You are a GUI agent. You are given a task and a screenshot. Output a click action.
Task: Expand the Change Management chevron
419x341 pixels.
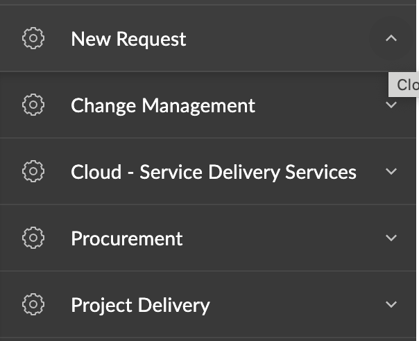pyautogui.click(x=391, y=105)
